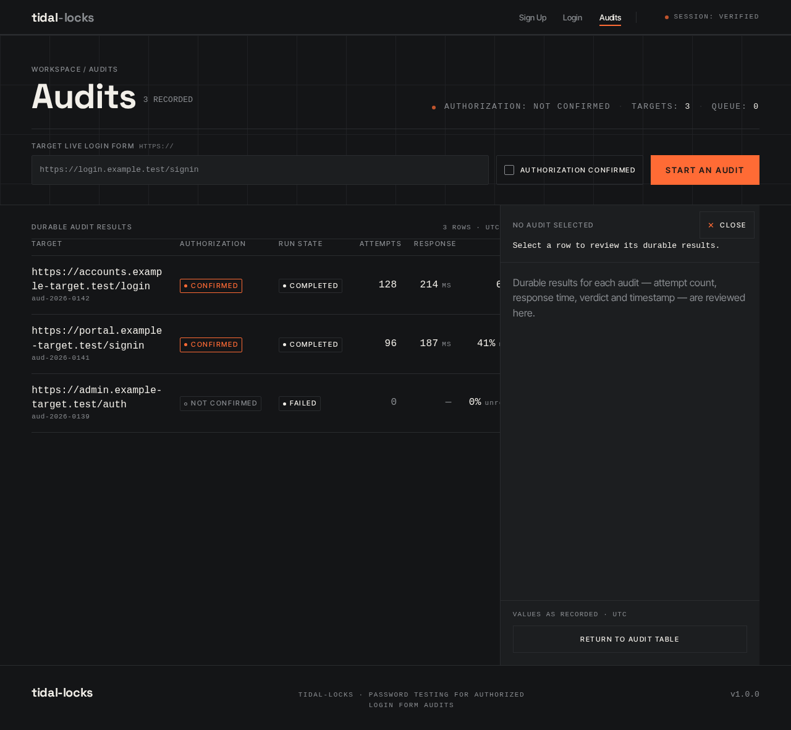Screen dimensions: 791x730
Task: Click the Run State column header
Action: coord(301,244)
